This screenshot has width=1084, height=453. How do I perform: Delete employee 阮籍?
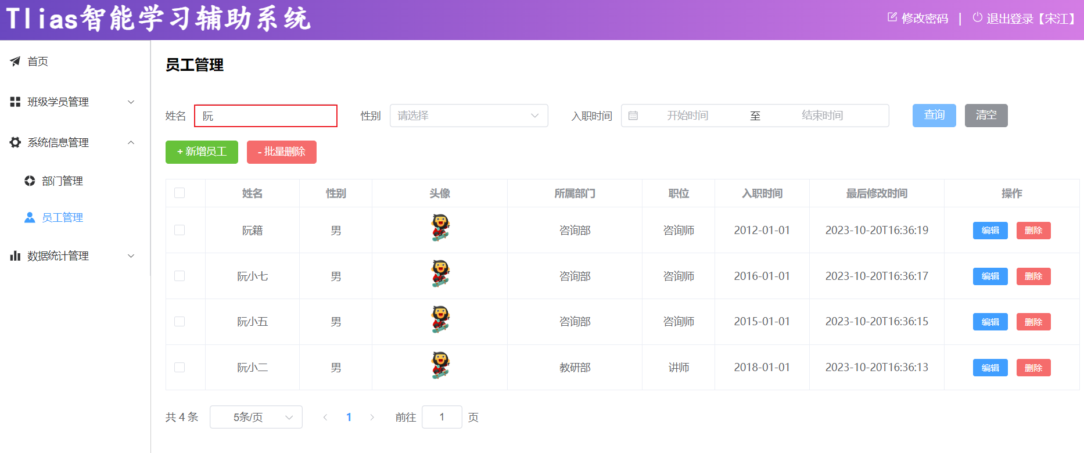pos(1033,231)
